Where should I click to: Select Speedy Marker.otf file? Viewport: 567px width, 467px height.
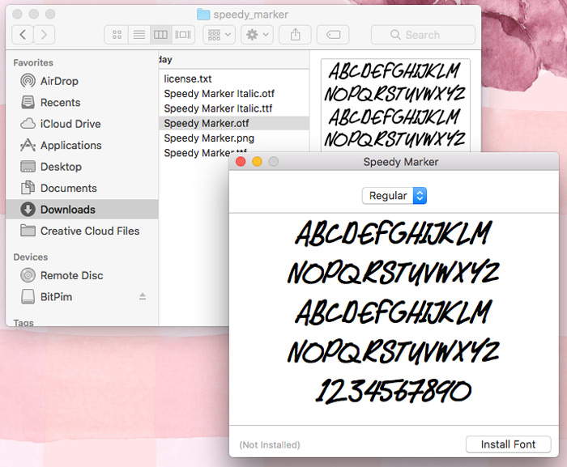234,123
